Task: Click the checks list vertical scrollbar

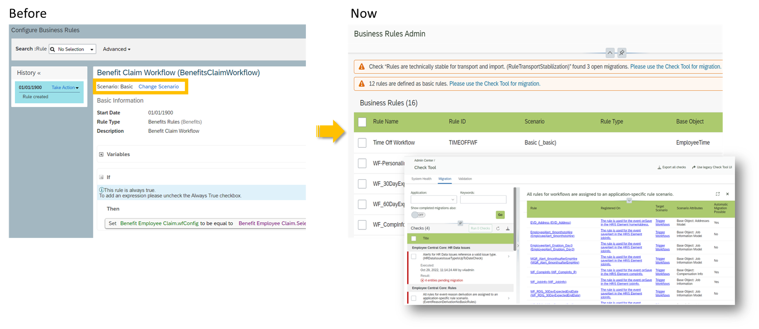Action: [515, 219]
